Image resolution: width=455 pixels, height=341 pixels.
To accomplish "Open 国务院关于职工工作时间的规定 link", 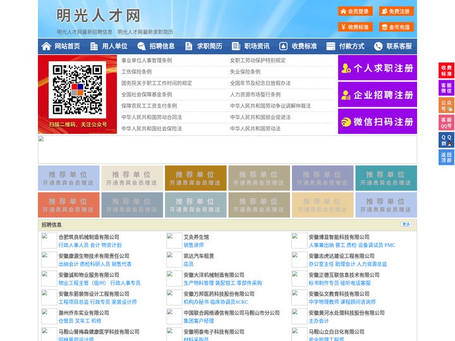I will (157, 83).
